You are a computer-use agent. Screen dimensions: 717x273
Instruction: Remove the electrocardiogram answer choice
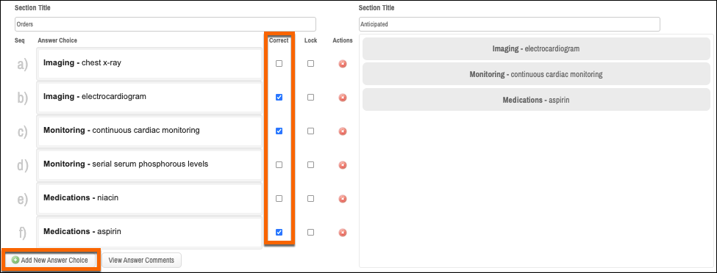click(x=343, y=98)
